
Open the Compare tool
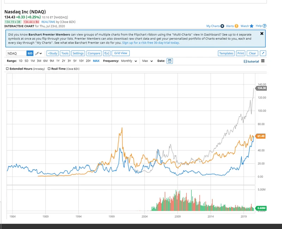94,53
